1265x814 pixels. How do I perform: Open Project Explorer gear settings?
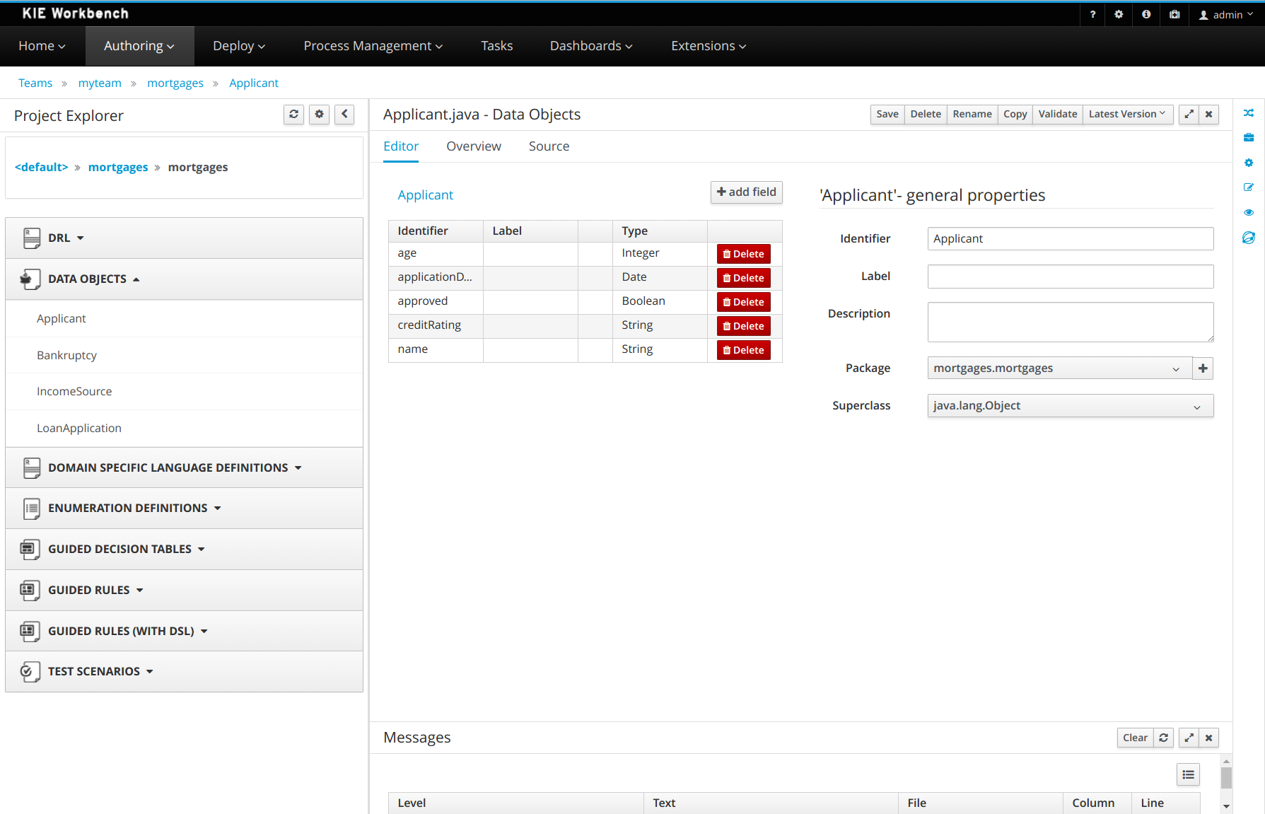319,114
